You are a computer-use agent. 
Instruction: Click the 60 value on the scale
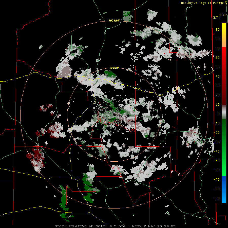(x=218, y=58)
